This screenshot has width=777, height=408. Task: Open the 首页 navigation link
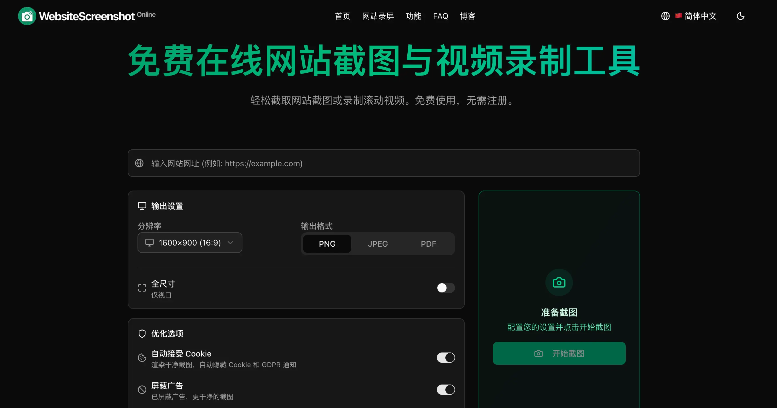click(343, 16)
